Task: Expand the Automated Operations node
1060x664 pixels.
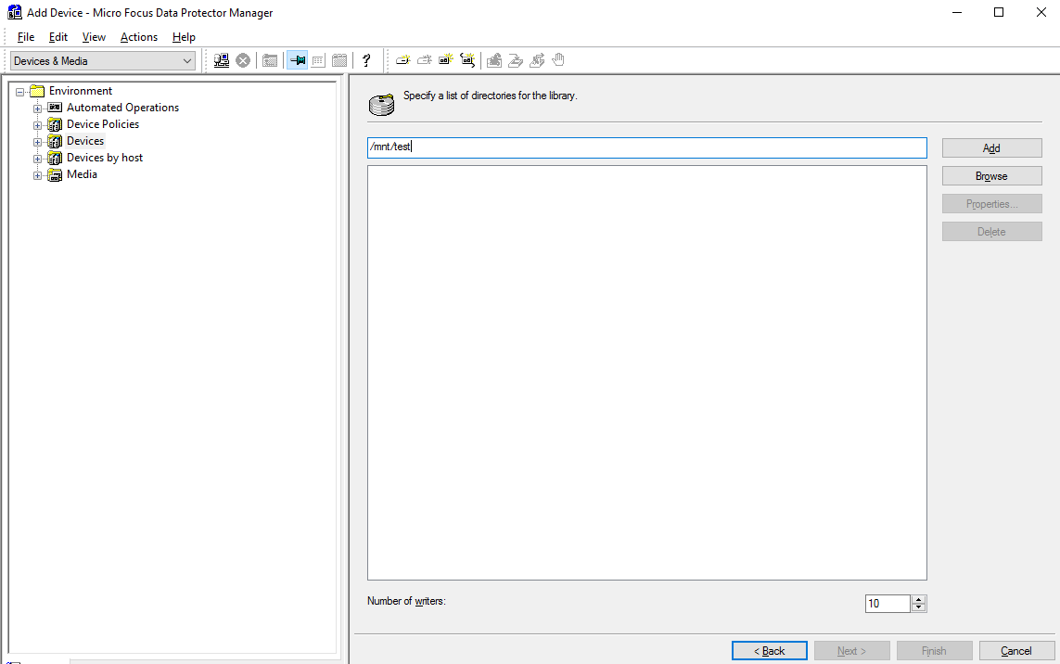Action: pos(38,109)
